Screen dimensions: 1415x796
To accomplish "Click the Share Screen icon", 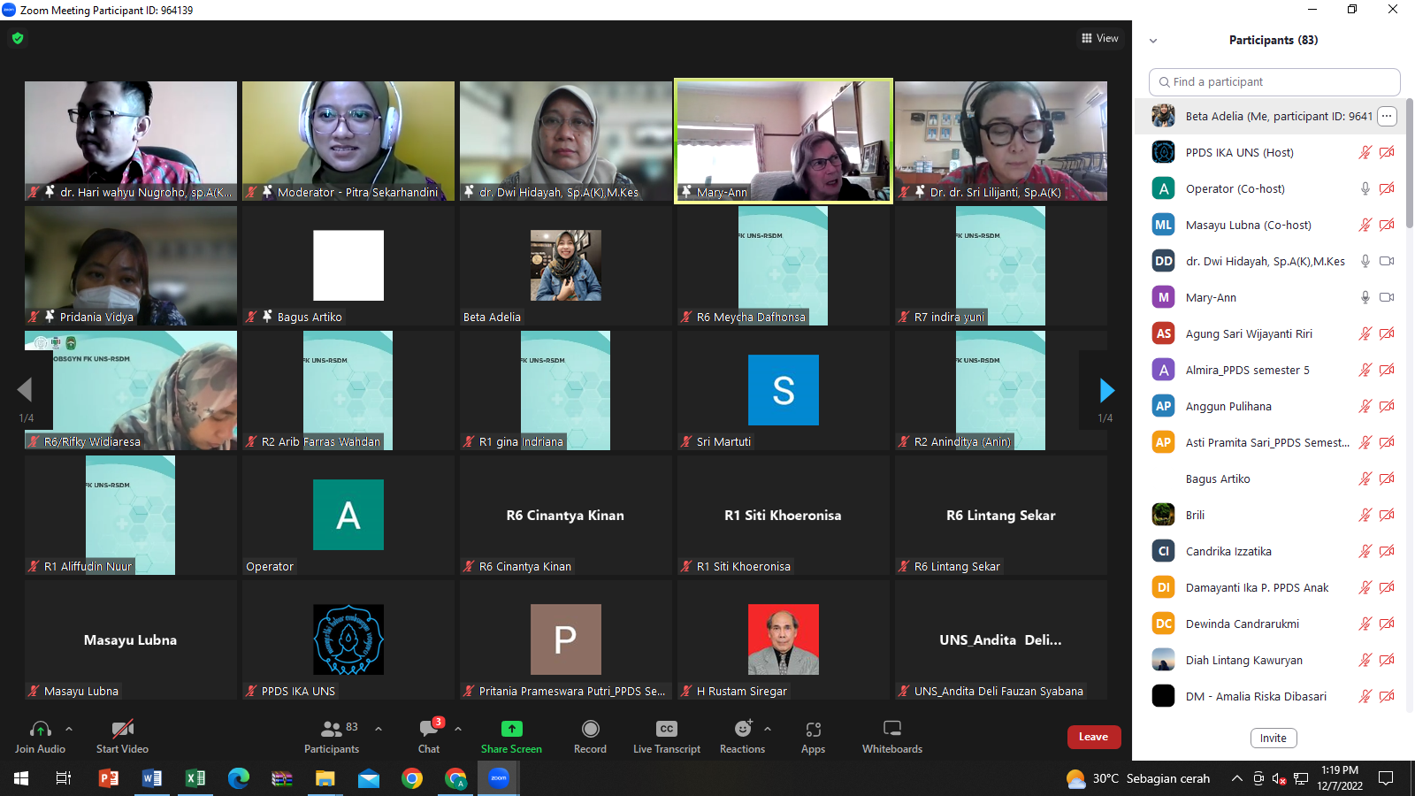I will point(511,729).
